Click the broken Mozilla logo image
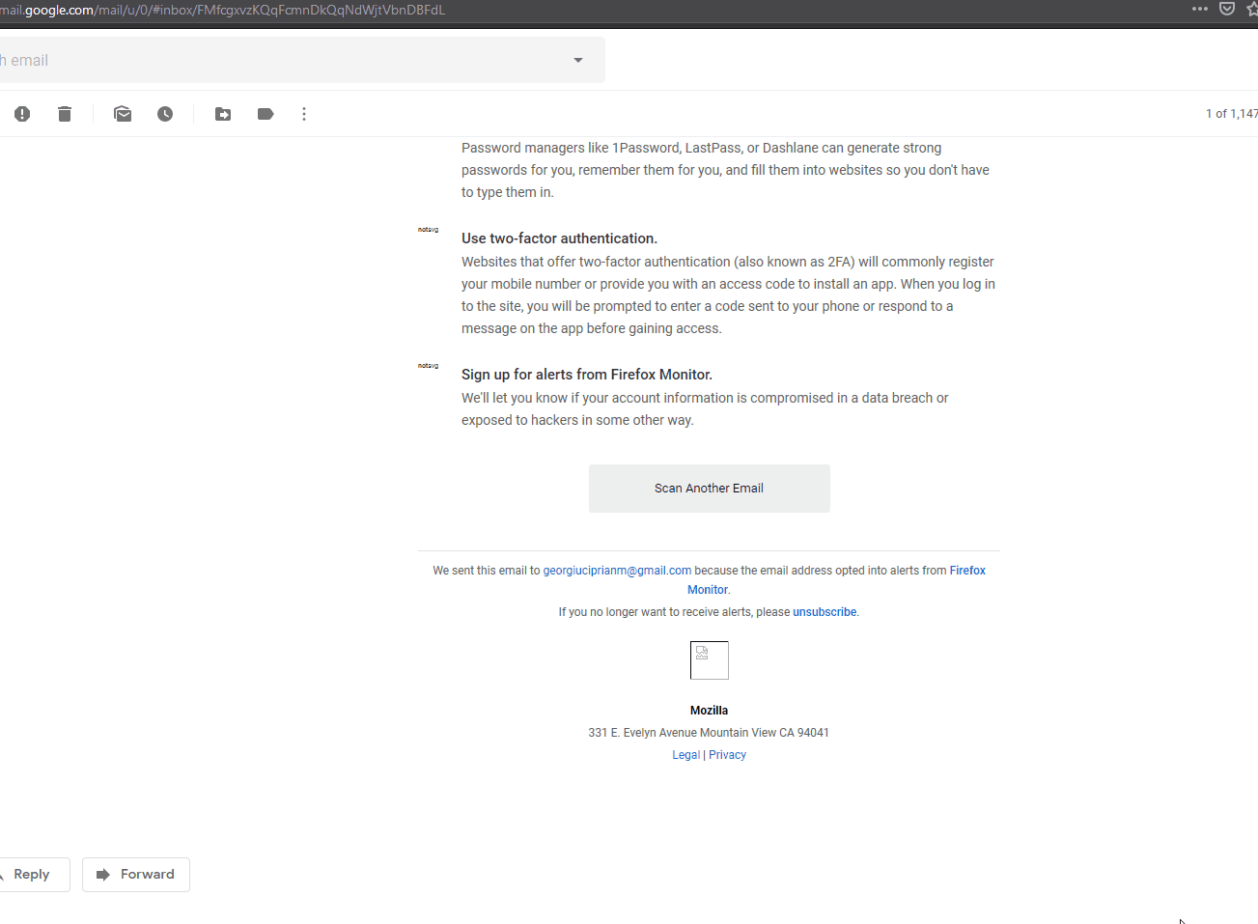The image size is (1258, 924). pyautogui.click(x=710, y=660)
